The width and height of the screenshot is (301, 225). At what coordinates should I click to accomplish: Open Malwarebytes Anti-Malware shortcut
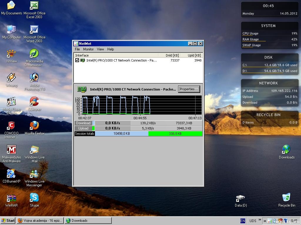(x=11, y=150)
